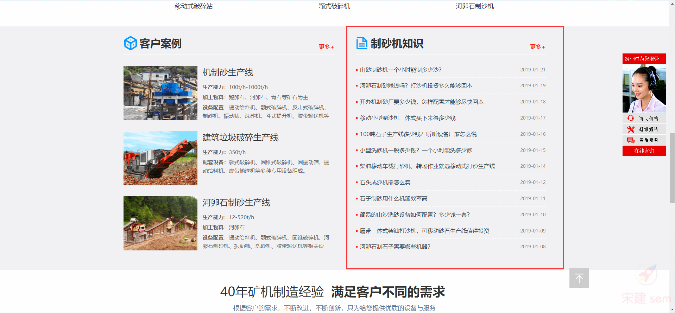Open 颚式破碎机 product link
Screen dimensions: 675x313
click(334, 6)
